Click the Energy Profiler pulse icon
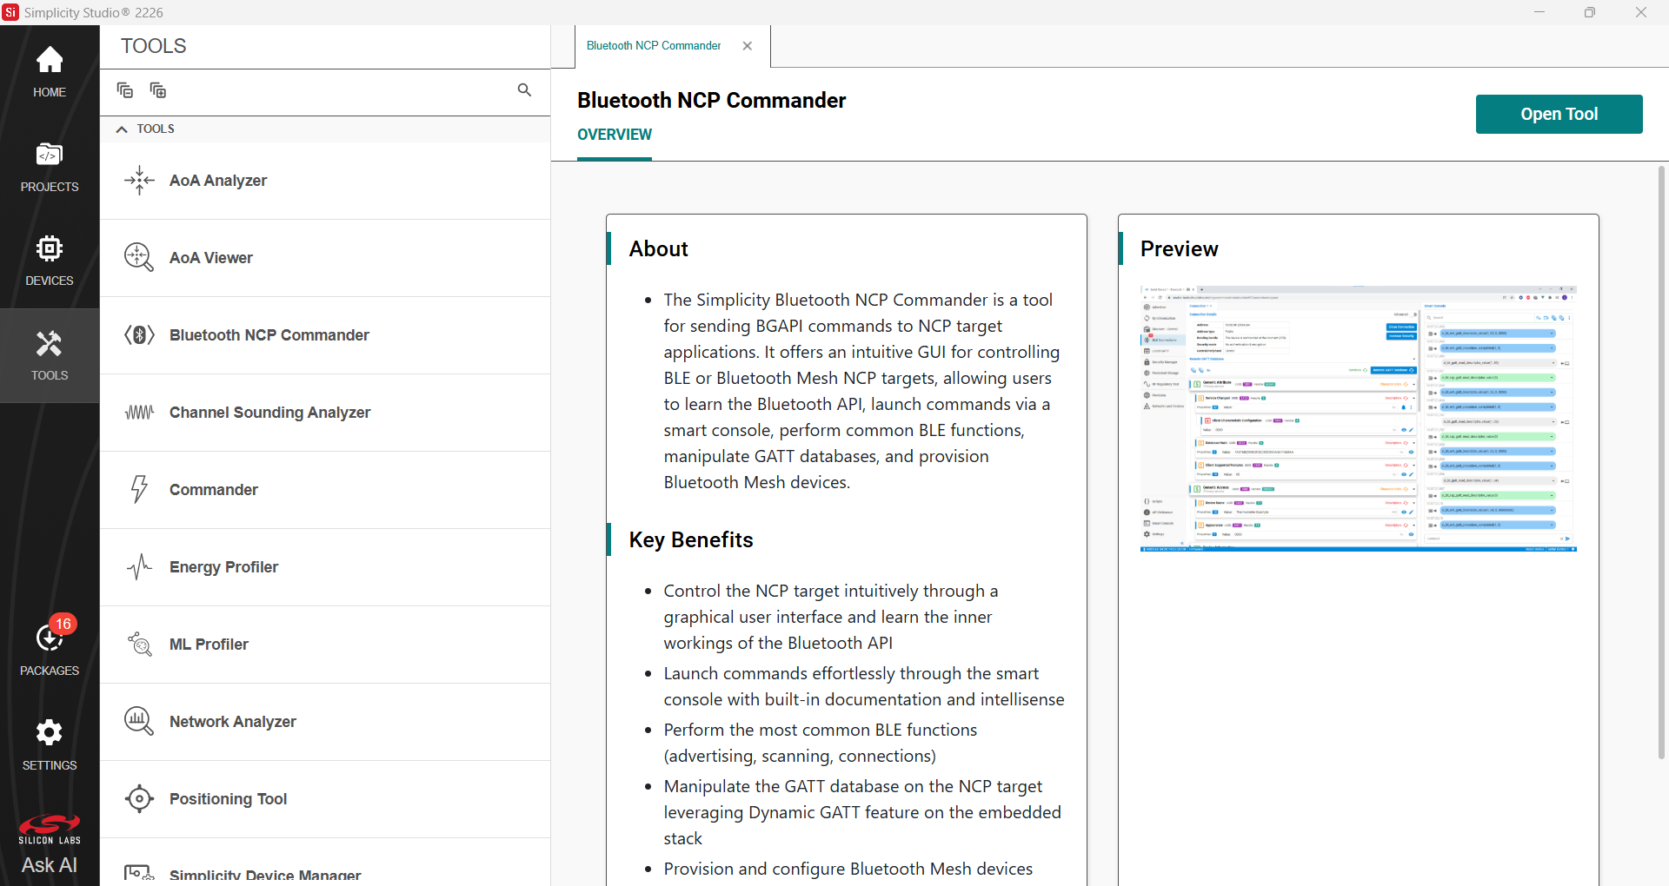1669x886 pixels. pyautogui.click(x=139, y=567)
